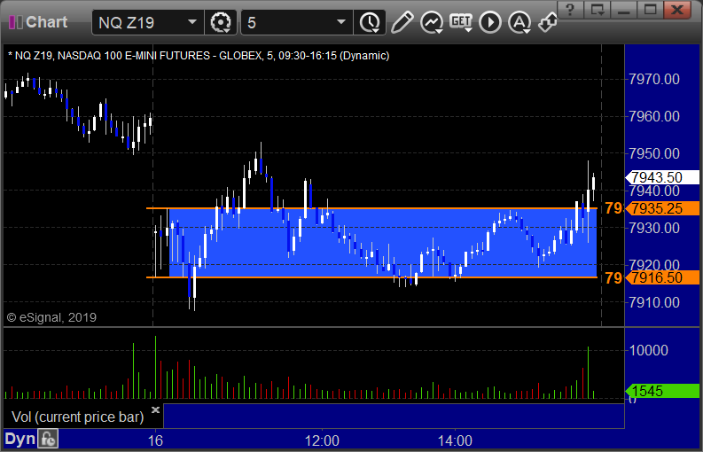Viewport: 703px width, 452px height.
Task: Expand the interval 5 dropdown arrow
Action: (341, 22)
